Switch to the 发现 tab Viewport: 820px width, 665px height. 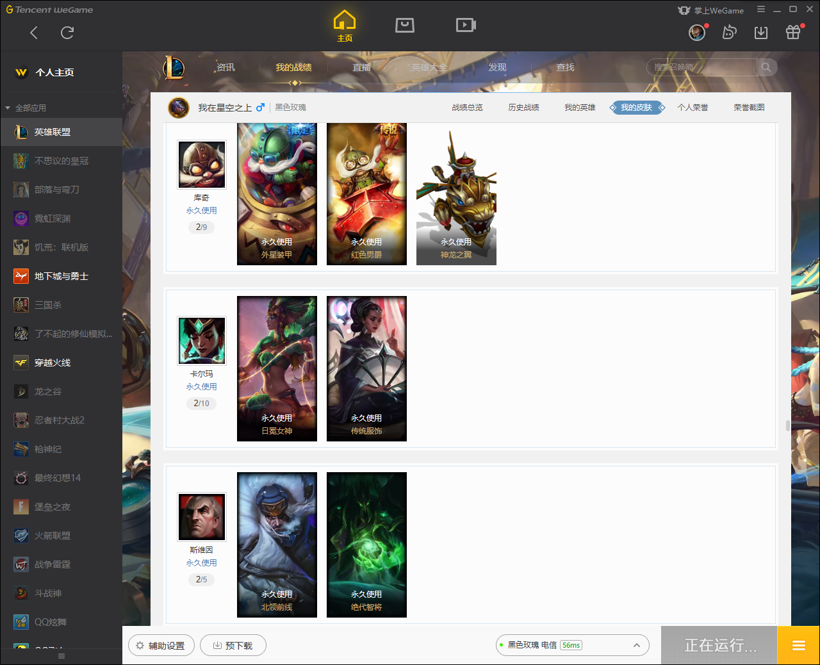pyautogui.click(x=497, y=67)
